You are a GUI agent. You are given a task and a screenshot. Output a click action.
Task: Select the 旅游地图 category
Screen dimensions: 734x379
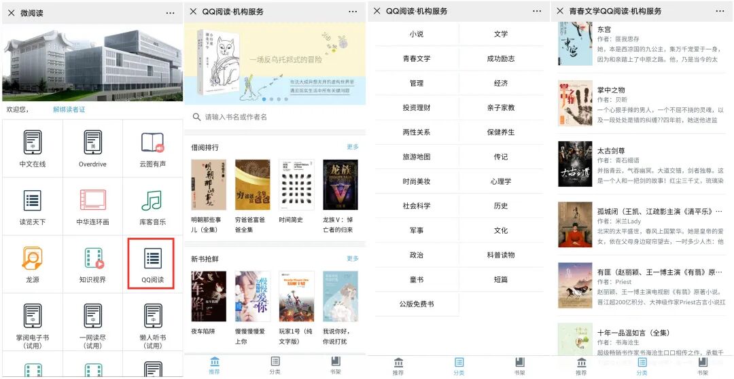[417, 157]
